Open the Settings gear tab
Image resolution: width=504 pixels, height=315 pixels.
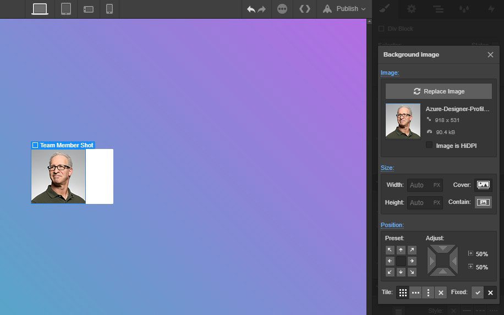pos(412,9)
